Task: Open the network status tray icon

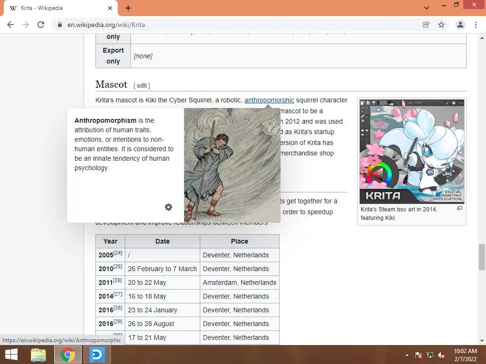Action: 430,355
